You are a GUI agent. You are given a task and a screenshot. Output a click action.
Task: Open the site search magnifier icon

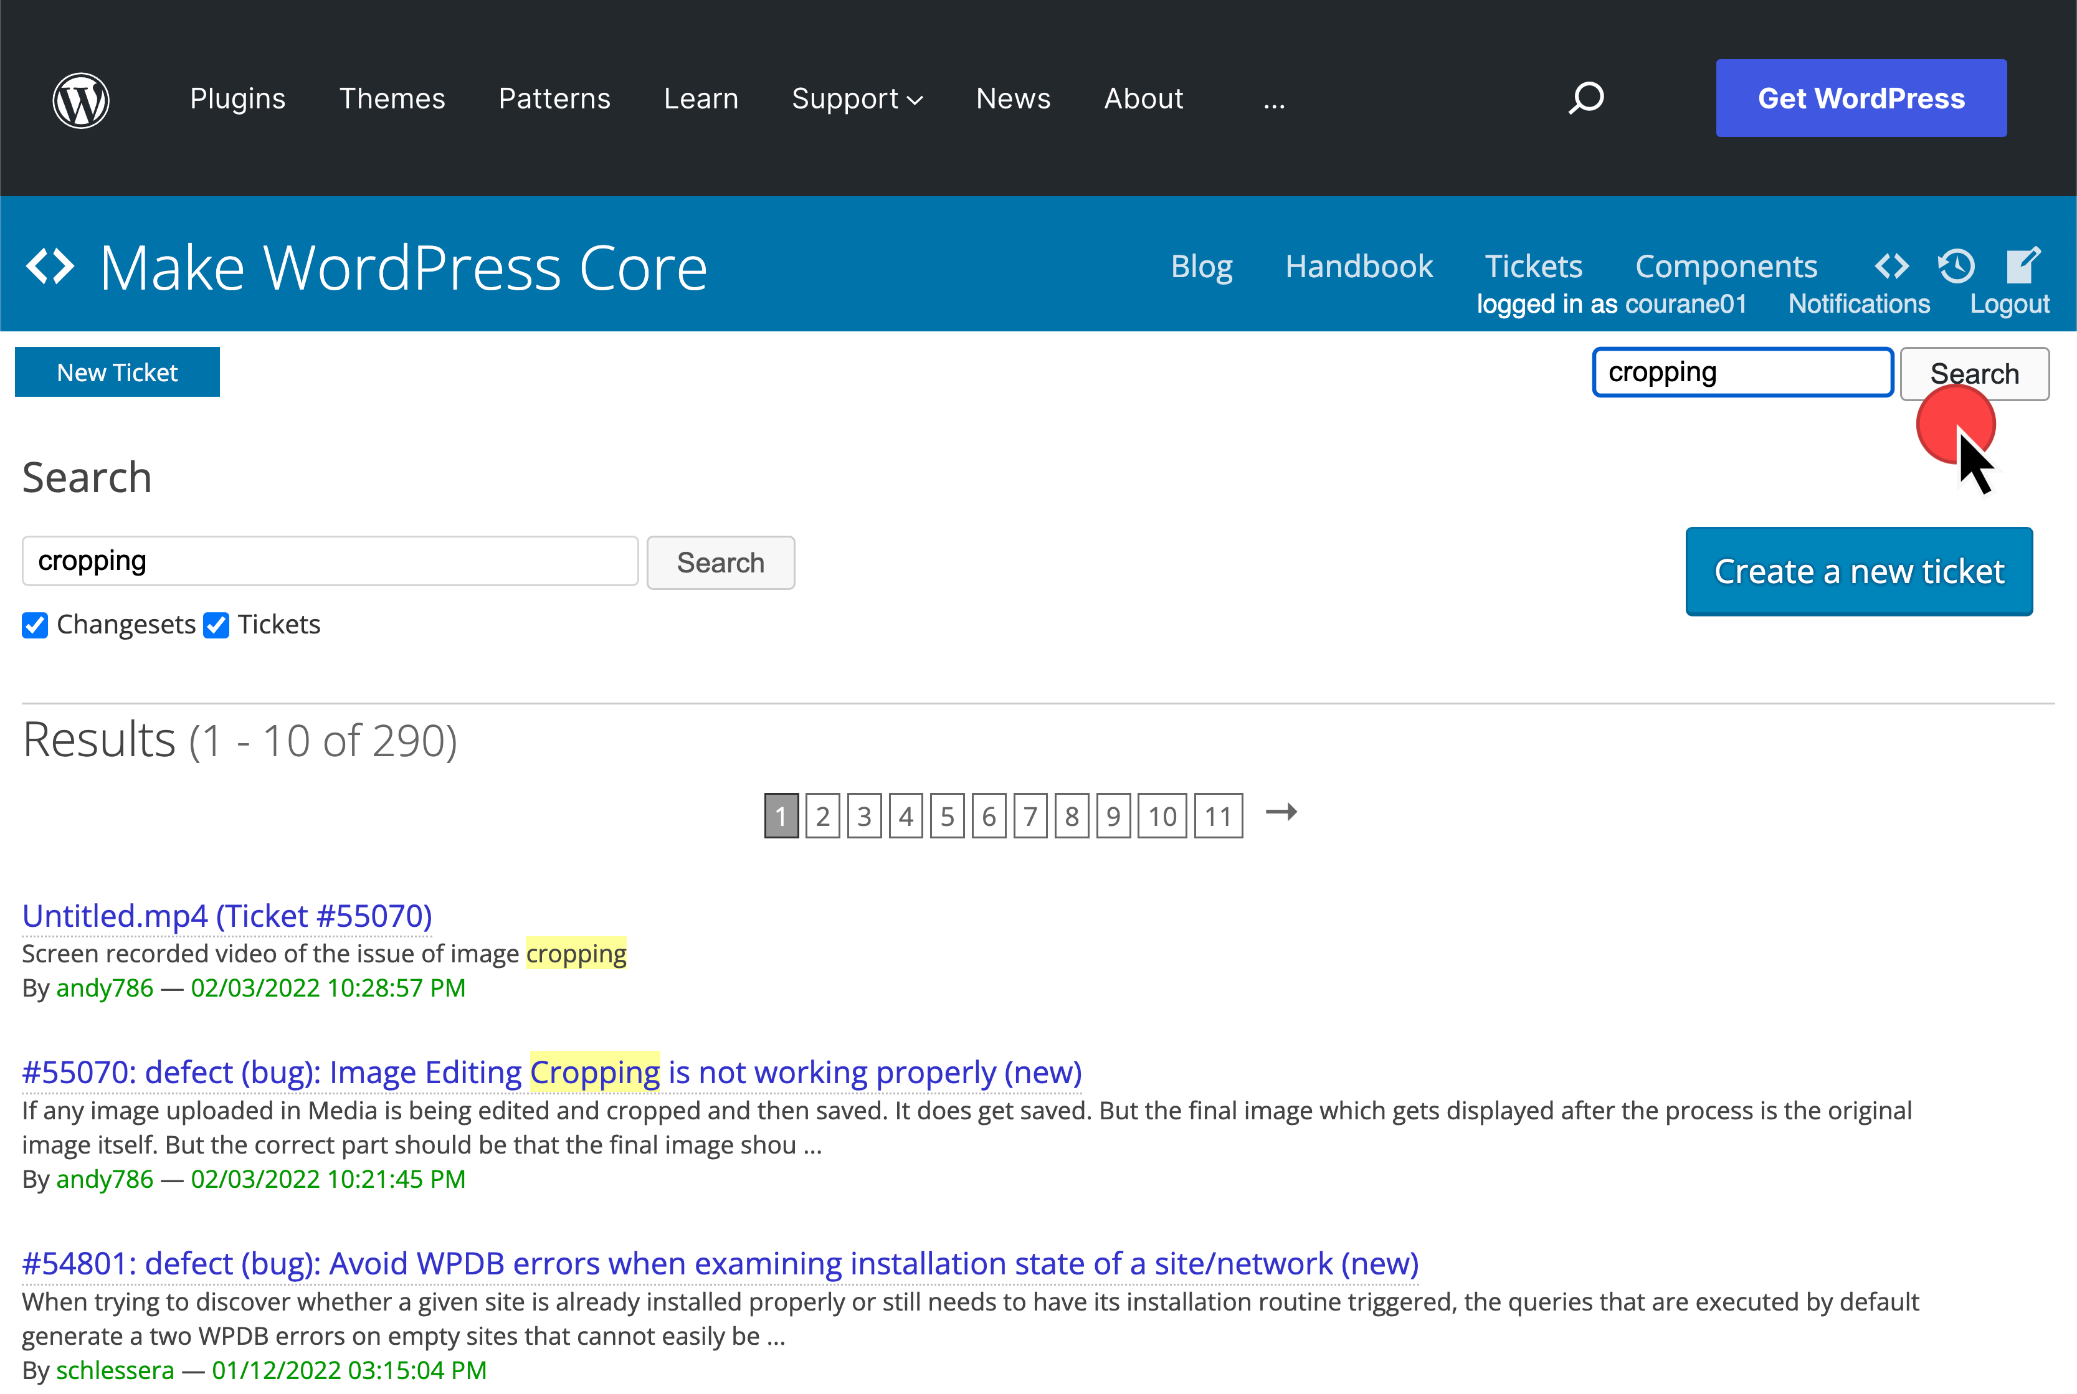[x=1586, y=98]
